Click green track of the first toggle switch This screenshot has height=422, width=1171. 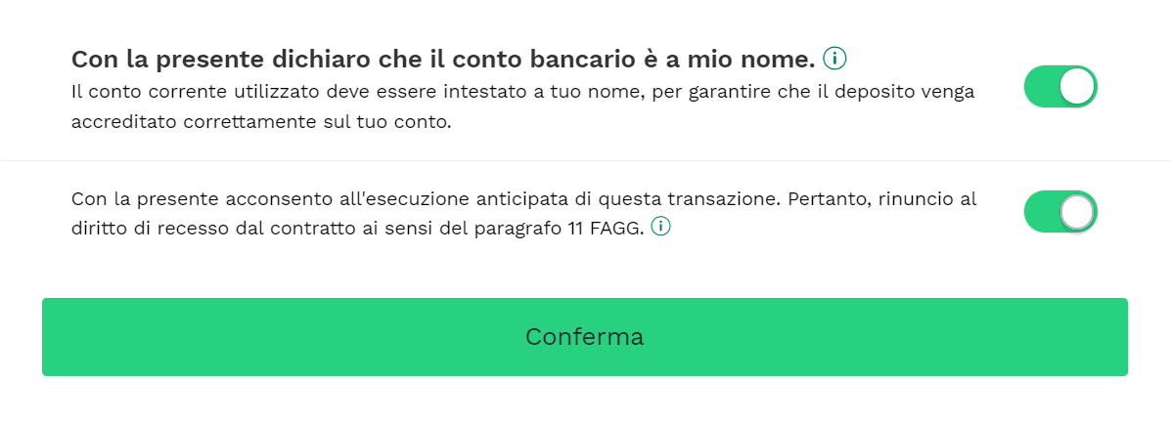[1041, 87]
